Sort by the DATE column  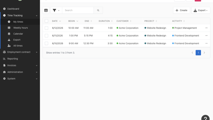[56, 21]
